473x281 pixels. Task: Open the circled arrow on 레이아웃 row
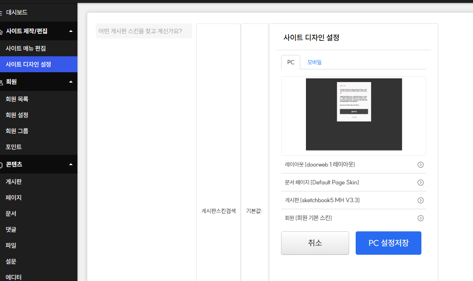click(x=421, y=165)
